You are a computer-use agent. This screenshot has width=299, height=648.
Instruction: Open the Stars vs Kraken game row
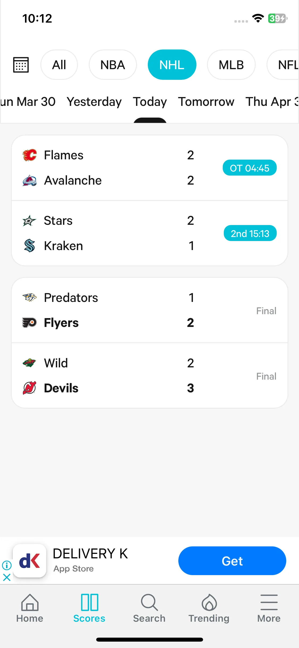click(150, 233)
